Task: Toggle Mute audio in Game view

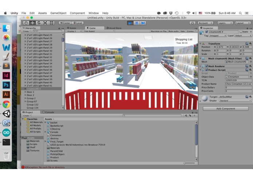Action: tap(173, 31)
